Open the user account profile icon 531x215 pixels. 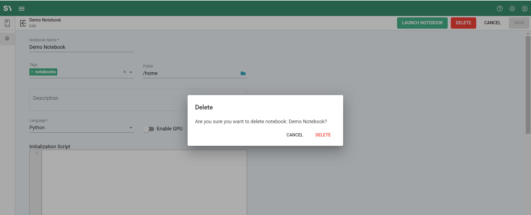pyautogui.click(x=524, y=9)
